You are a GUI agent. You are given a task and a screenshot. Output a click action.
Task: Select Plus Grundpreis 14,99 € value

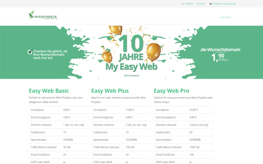(x=130, y=110)
